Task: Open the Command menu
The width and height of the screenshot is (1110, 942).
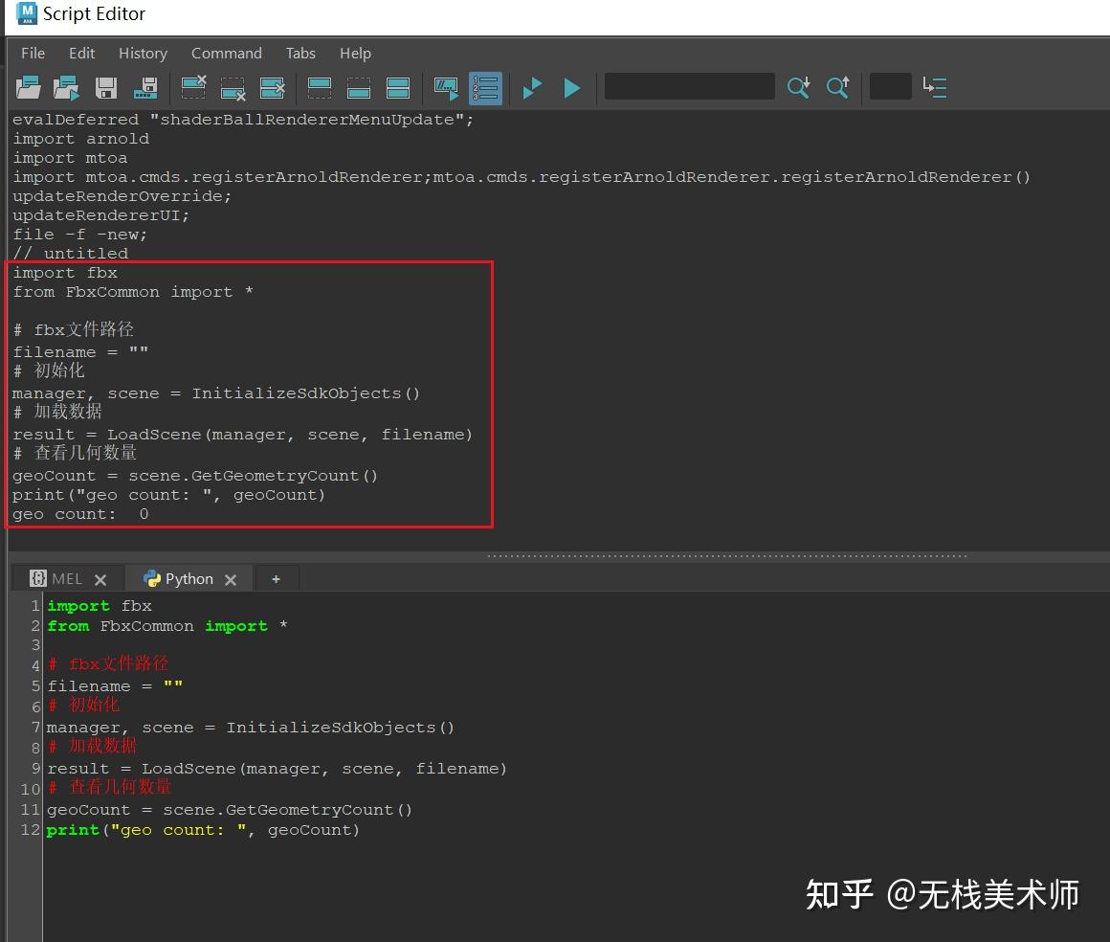Action: point(226,54)
